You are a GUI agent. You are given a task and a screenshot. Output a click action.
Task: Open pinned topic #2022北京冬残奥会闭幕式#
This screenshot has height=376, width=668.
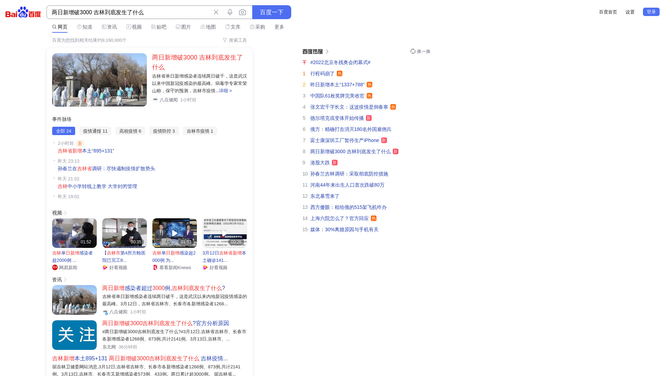click(340, 62)
